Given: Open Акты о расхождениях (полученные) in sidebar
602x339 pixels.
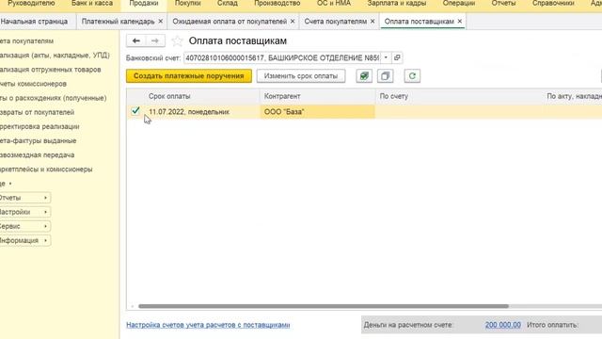Looking at the screenshot, I should [53, 98].
